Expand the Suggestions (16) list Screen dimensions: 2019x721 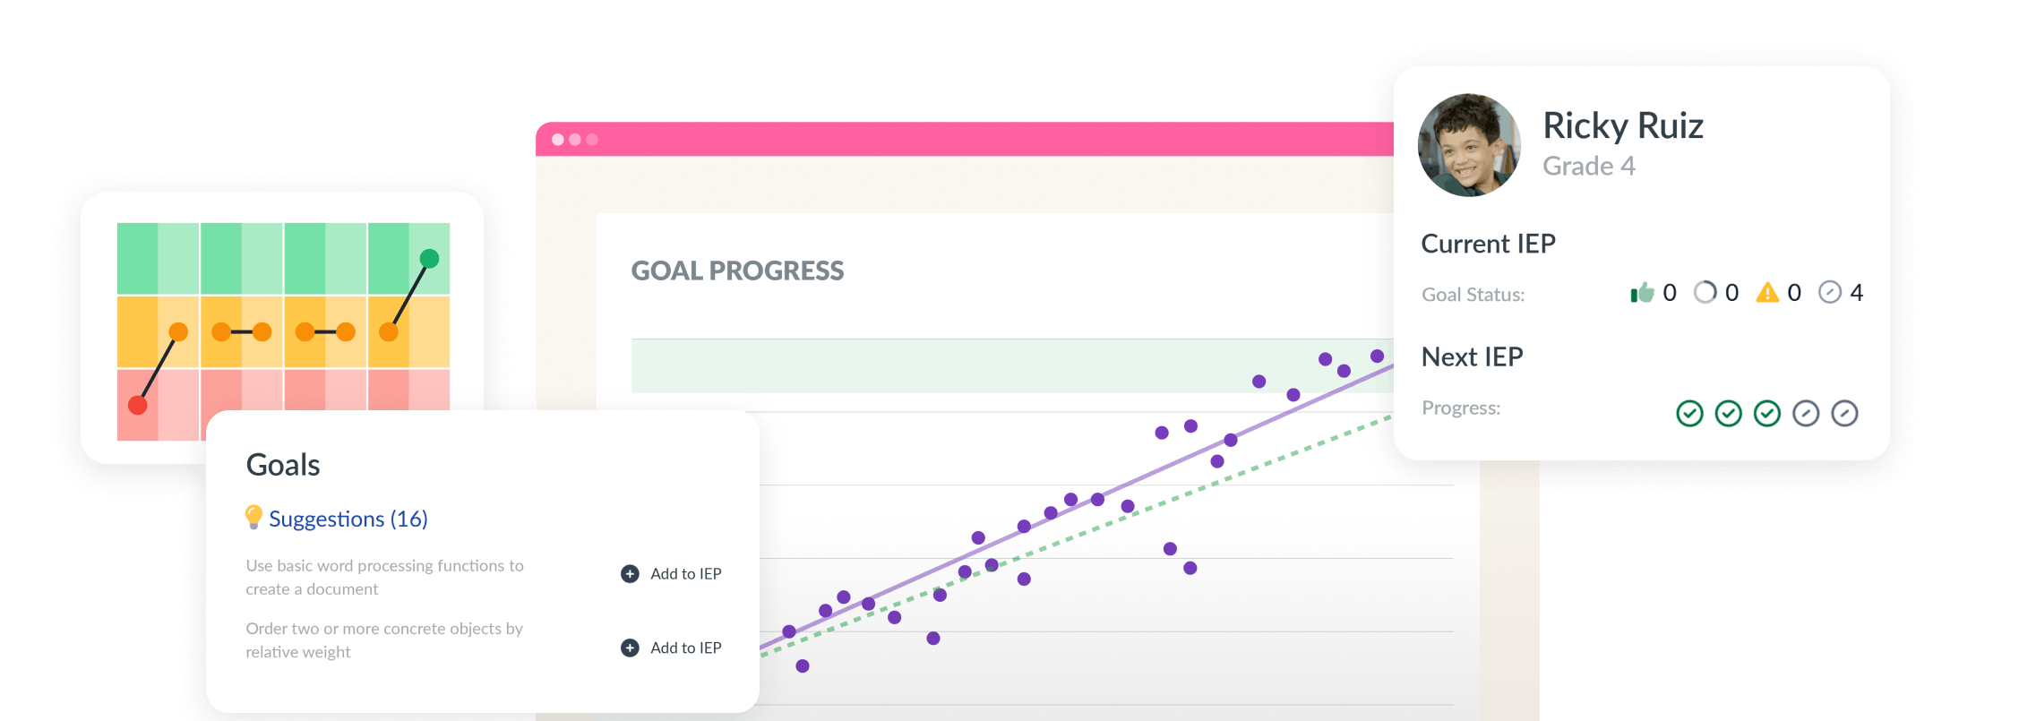tap(348, 519)
